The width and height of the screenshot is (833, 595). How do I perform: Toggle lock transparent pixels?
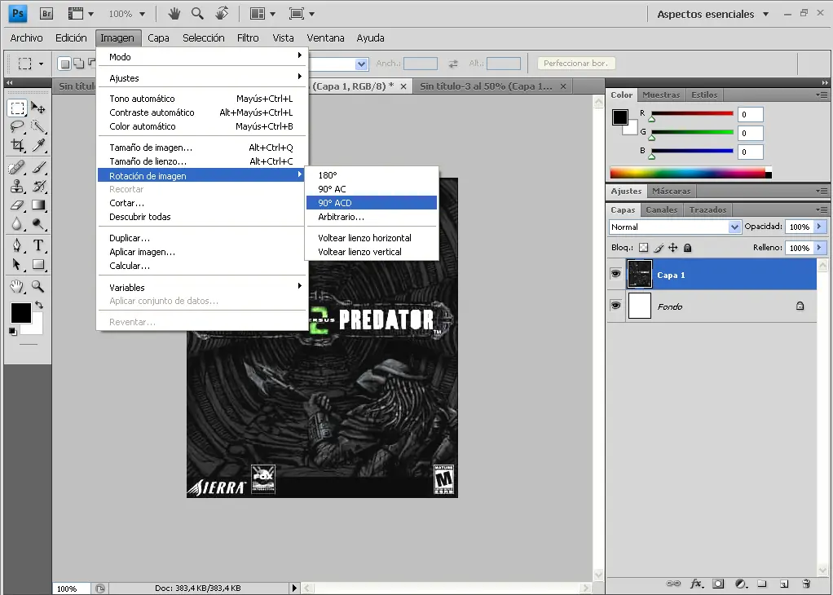click(x=643, y=248)
